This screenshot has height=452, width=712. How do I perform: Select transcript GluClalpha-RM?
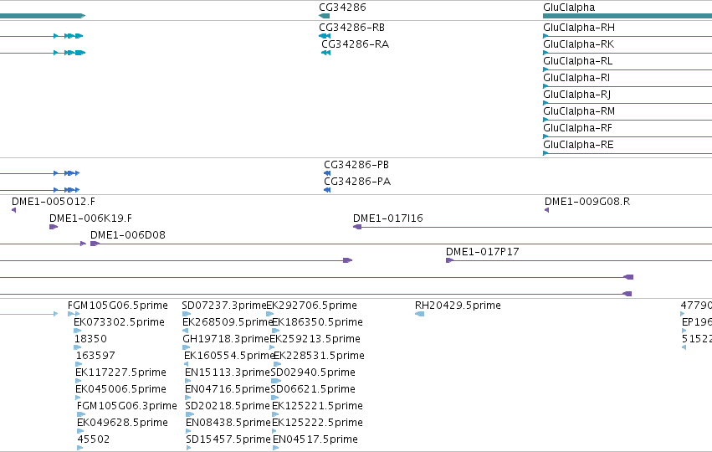pos(579,111)
